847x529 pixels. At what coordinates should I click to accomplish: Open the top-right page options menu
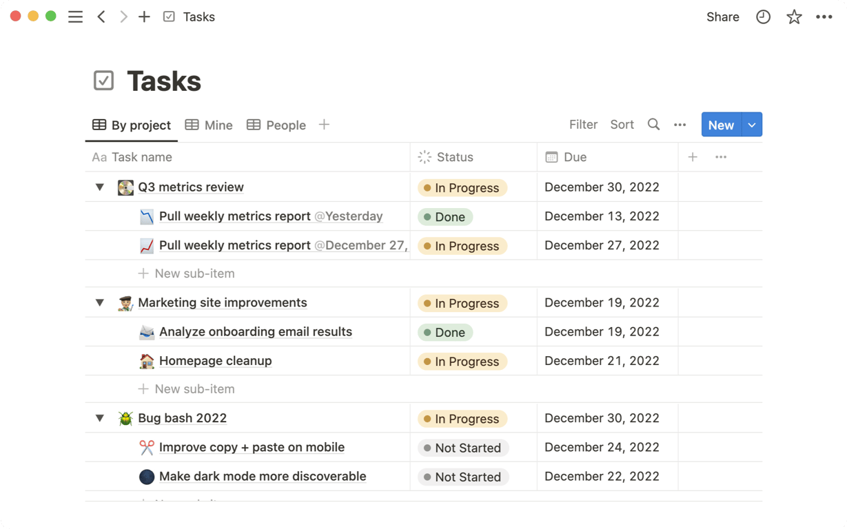coord(824,17)
